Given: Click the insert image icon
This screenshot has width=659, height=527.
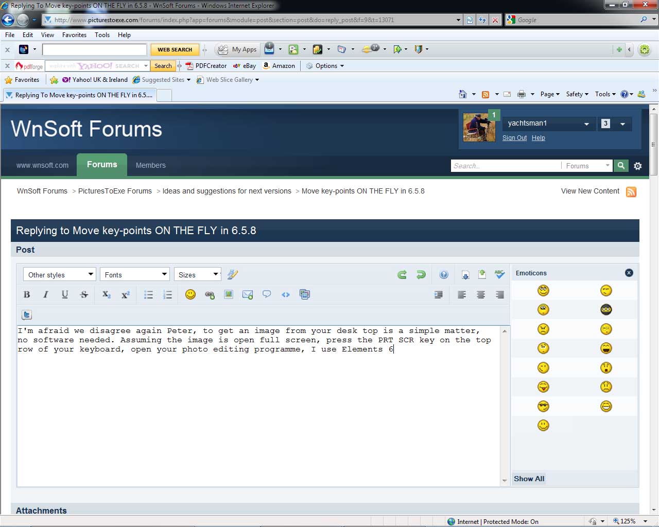Looking at the screenshot, I should click(229, 295).
